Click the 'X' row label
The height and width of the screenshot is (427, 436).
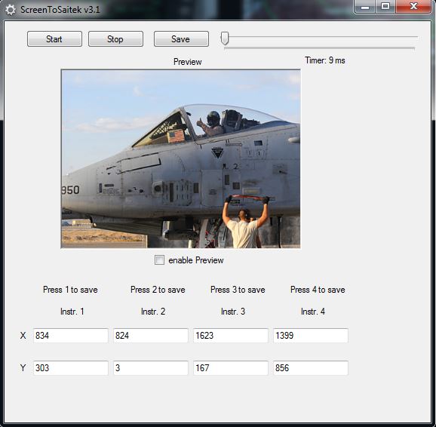[x=23, y=336]
